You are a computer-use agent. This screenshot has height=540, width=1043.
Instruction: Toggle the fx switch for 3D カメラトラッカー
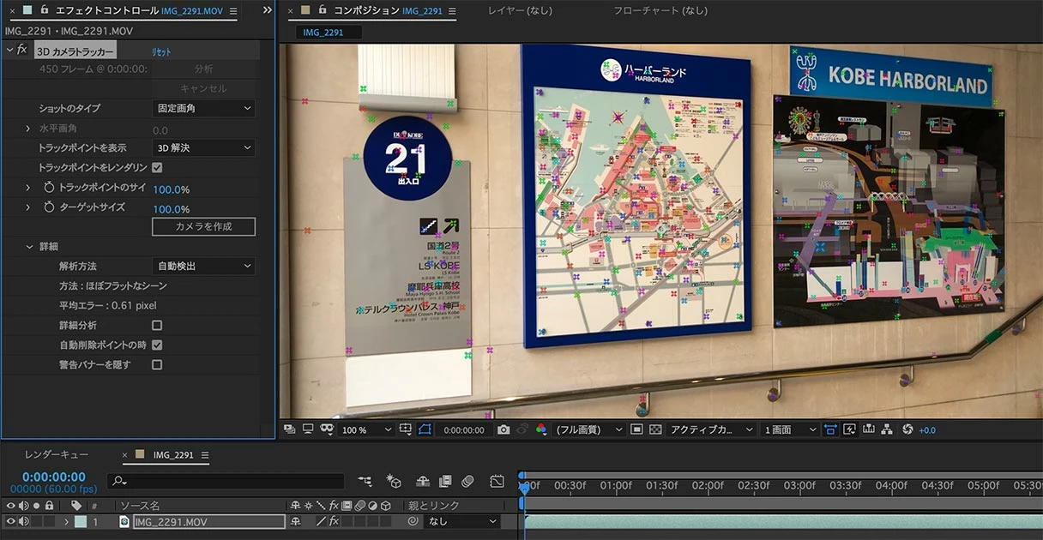22,51
